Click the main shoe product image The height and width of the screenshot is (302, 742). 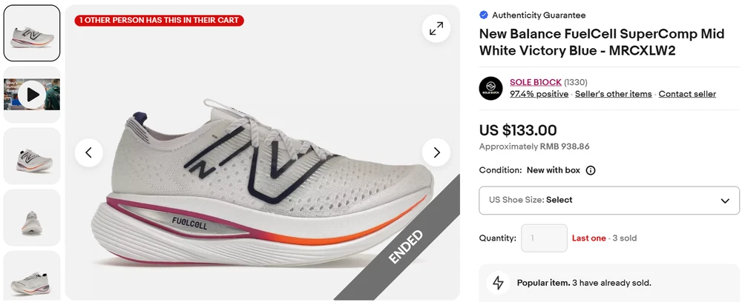(x=260, y=185)
